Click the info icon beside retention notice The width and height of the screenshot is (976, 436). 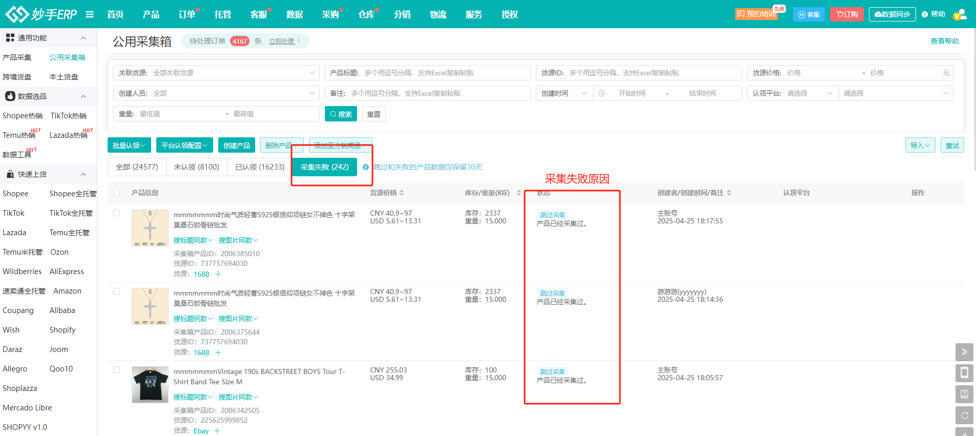(x=366, y=167)
